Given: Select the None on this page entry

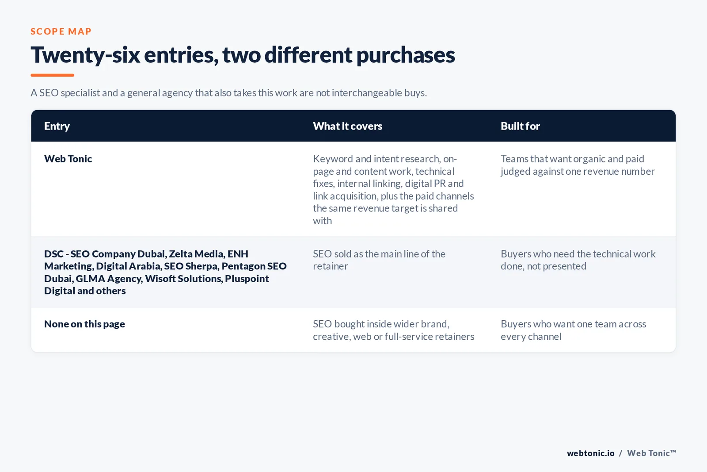Looking at the screenshot, I should 84,324.
